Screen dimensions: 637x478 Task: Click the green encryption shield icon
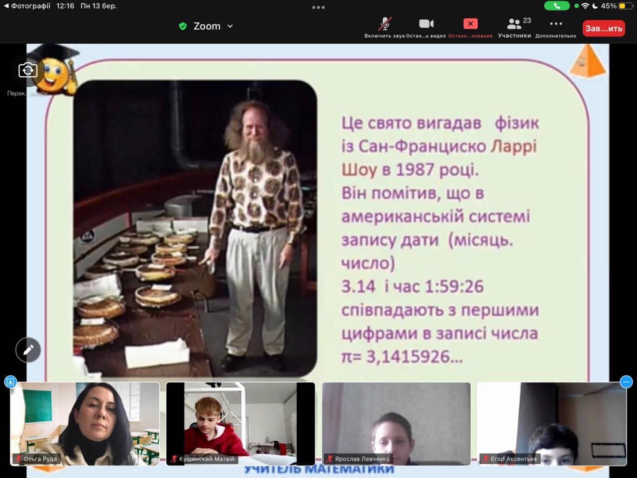tap(183, 26)
